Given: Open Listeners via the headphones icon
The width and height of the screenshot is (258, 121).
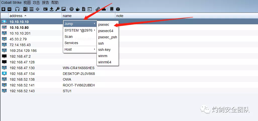Looking at the screenshot, I should [17, 9].
